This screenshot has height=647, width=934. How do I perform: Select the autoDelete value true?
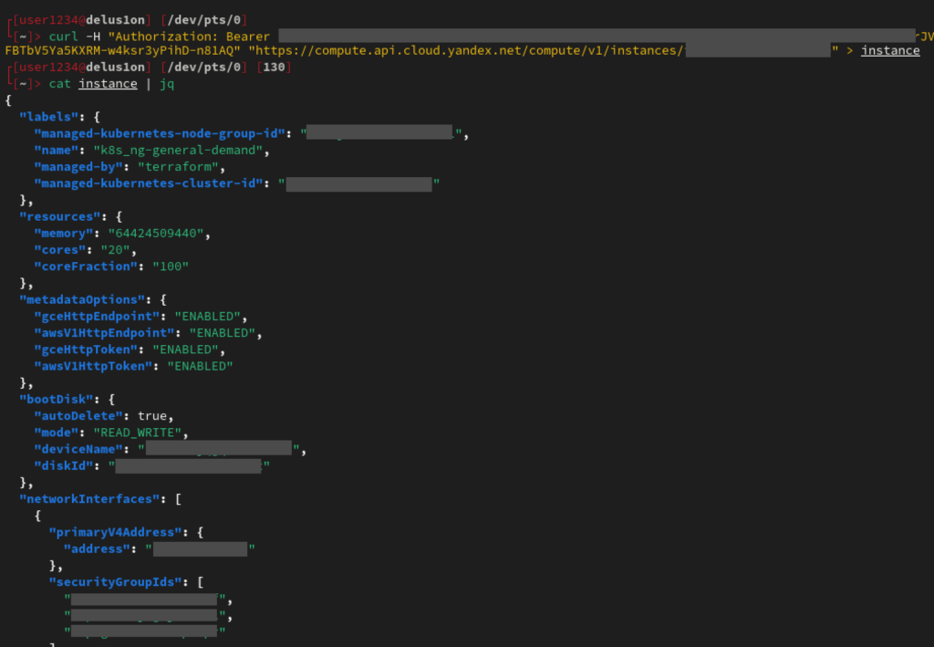point(152,416)
